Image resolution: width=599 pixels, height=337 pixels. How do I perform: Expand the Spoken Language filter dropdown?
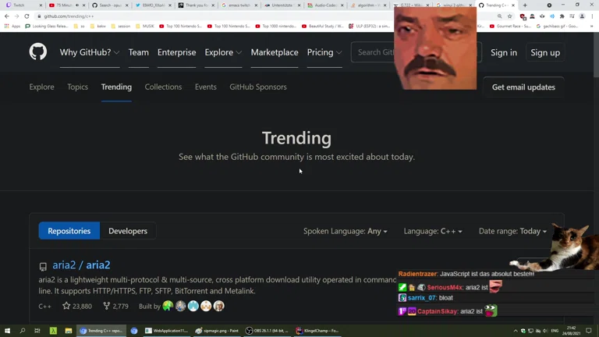coord(345,231)
